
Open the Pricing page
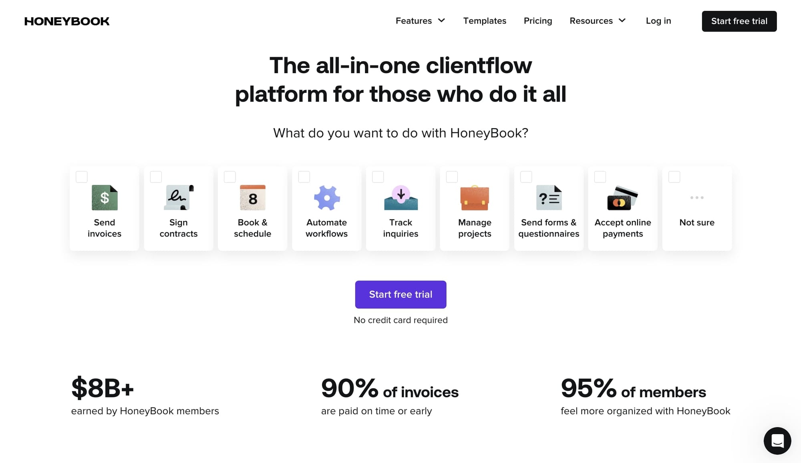point(538,21)
